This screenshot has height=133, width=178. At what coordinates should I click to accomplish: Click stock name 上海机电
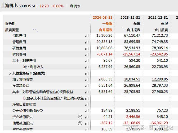9,6
